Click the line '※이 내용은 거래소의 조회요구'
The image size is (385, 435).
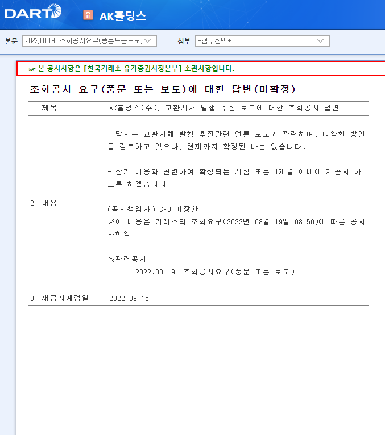coord(237,228)
